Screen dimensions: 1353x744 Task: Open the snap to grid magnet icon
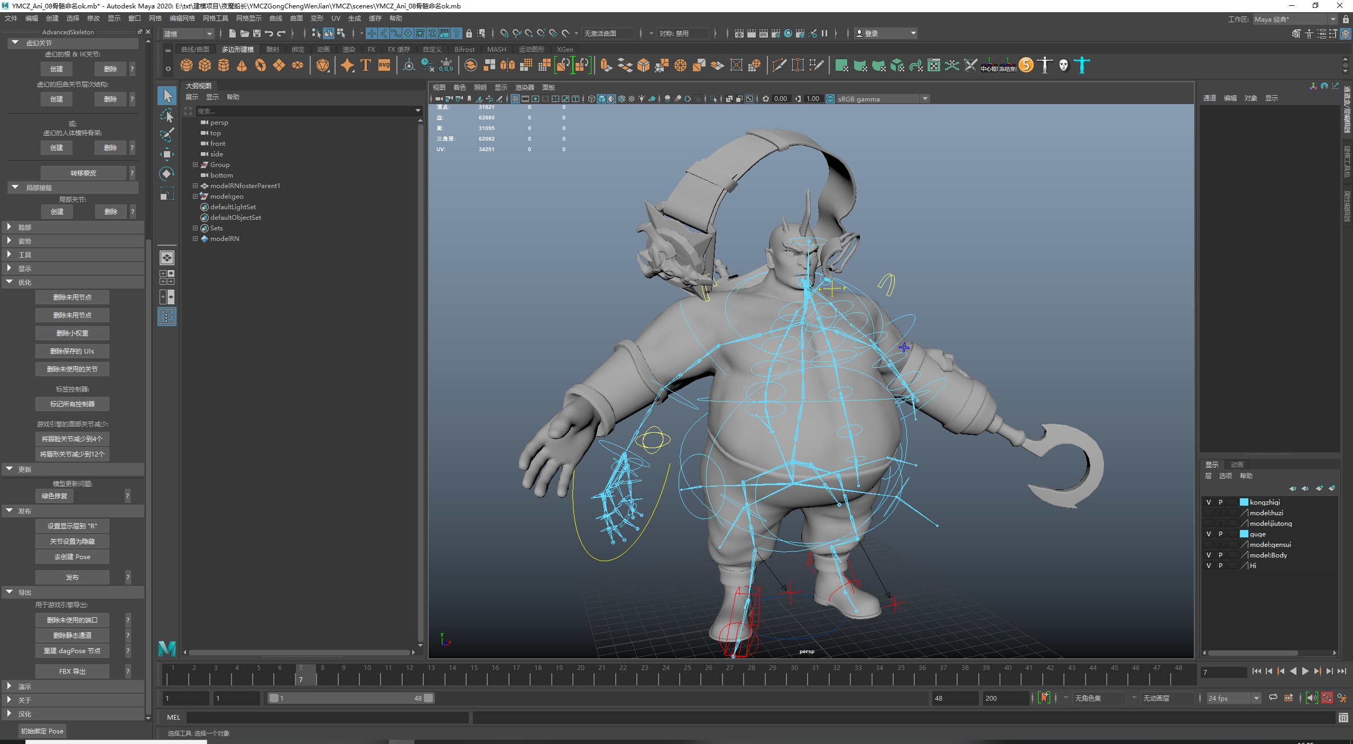click(x=504, y=33)
